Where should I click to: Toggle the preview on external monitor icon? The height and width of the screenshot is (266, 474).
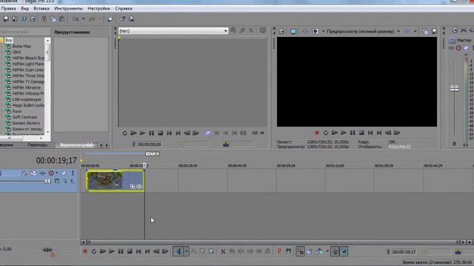pyautogui.click(x=293, y=31)
